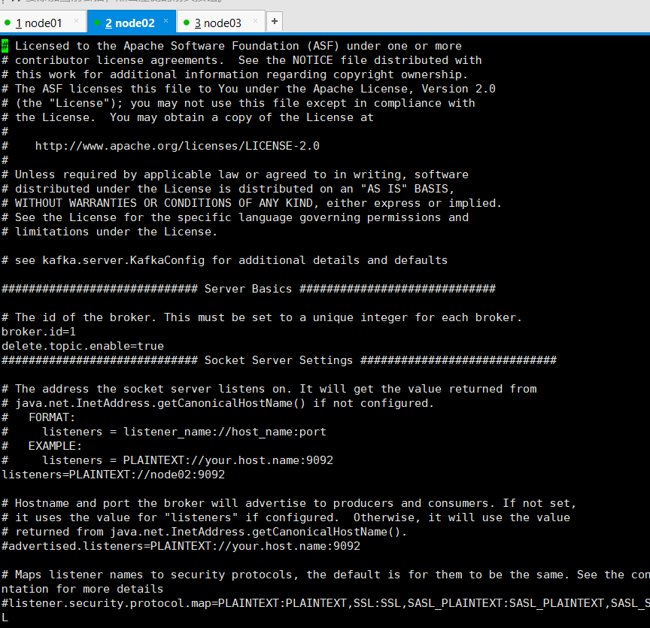
Task: Close the node01 tab
Action: click(x=76, y=21)
